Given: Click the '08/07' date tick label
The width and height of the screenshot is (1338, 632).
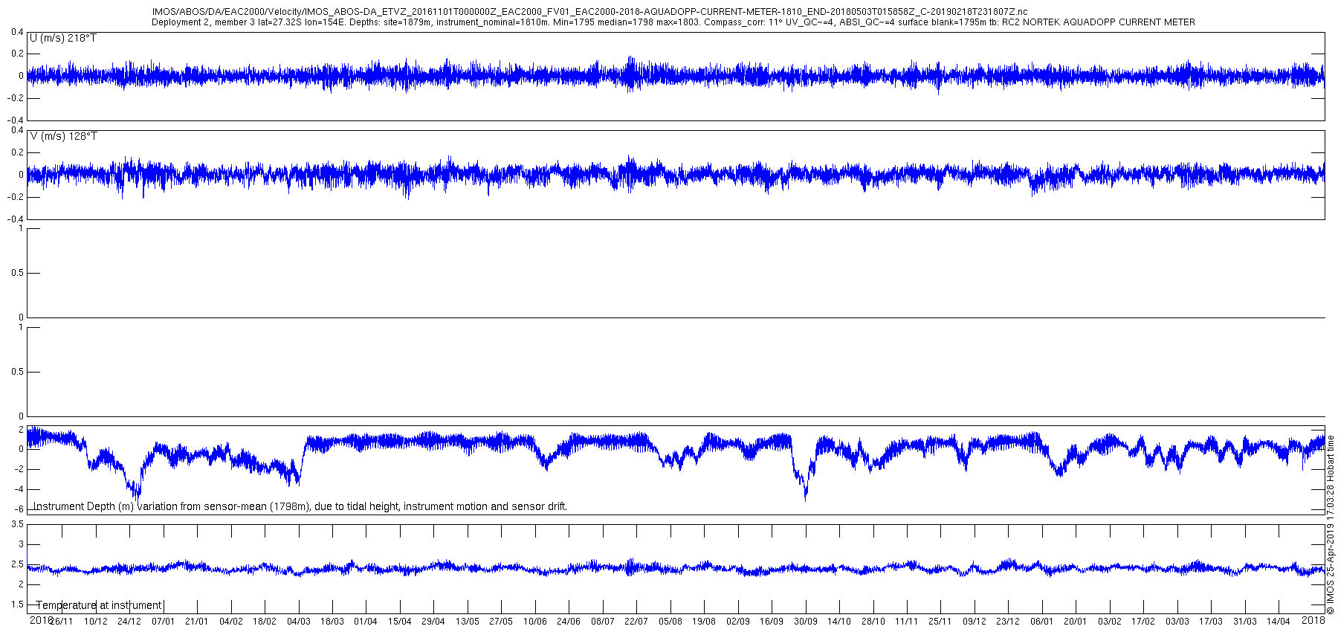Looking at the screenshot, I should point(603,622).
